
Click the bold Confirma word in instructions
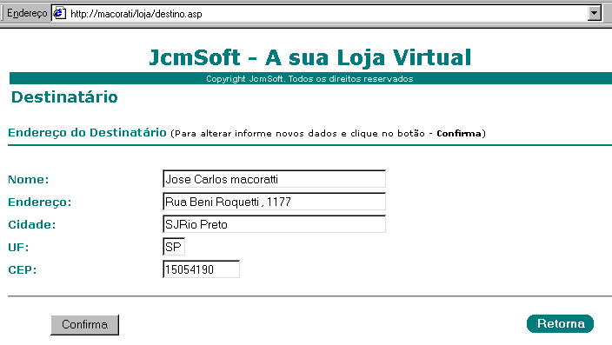pyautogui.click(x=459, y=134)
